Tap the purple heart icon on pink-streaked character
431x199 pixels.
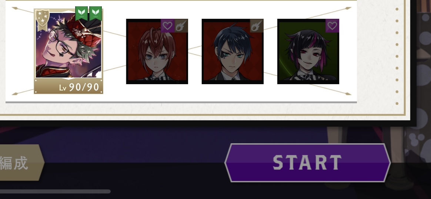tap(332, 26)
